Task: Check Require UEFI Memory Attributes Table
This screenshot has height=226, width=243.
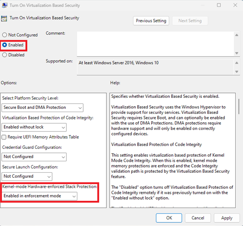Action: (x=4, y=137)
